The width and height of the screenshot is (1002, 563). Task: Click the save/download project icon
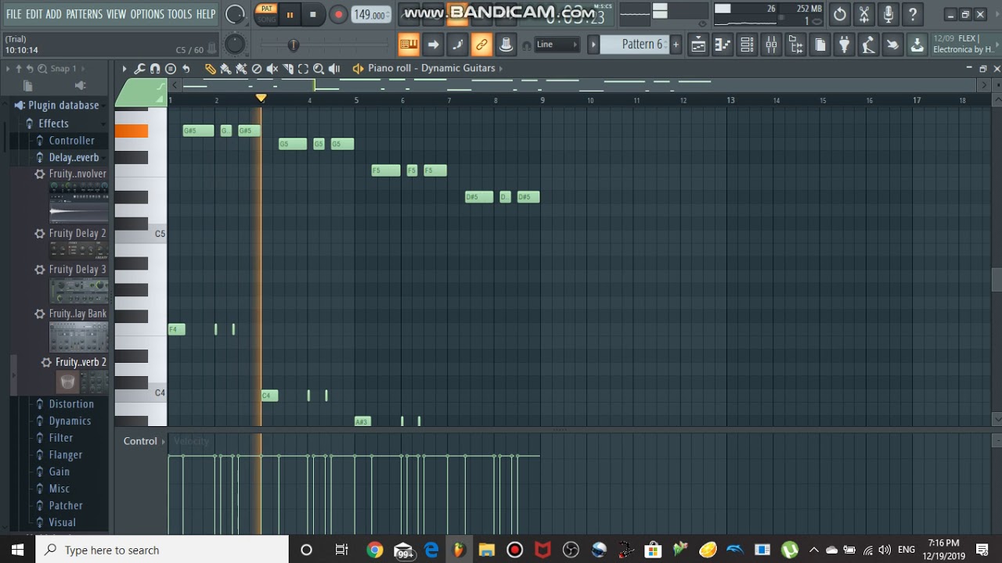(x=917, y=45)
